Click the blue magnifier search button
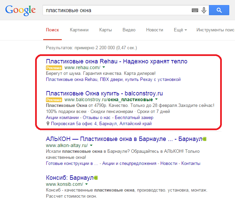Image resolution: width=235 pixels, height=202 pixels. 219,10
